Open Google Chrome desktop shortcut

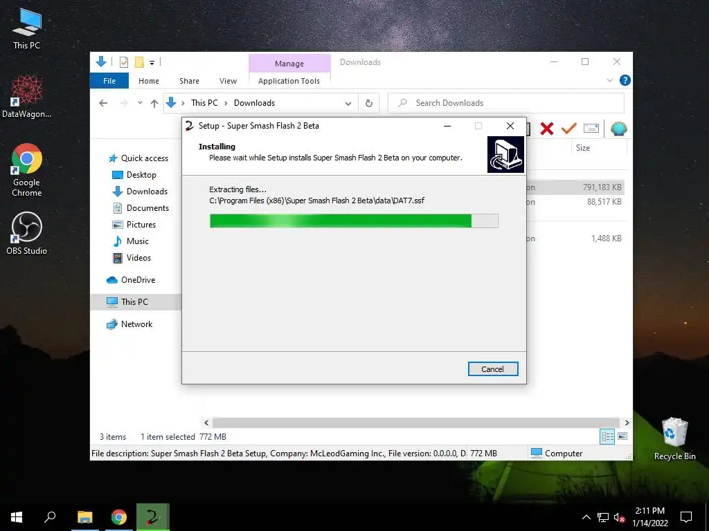(27, 170)
